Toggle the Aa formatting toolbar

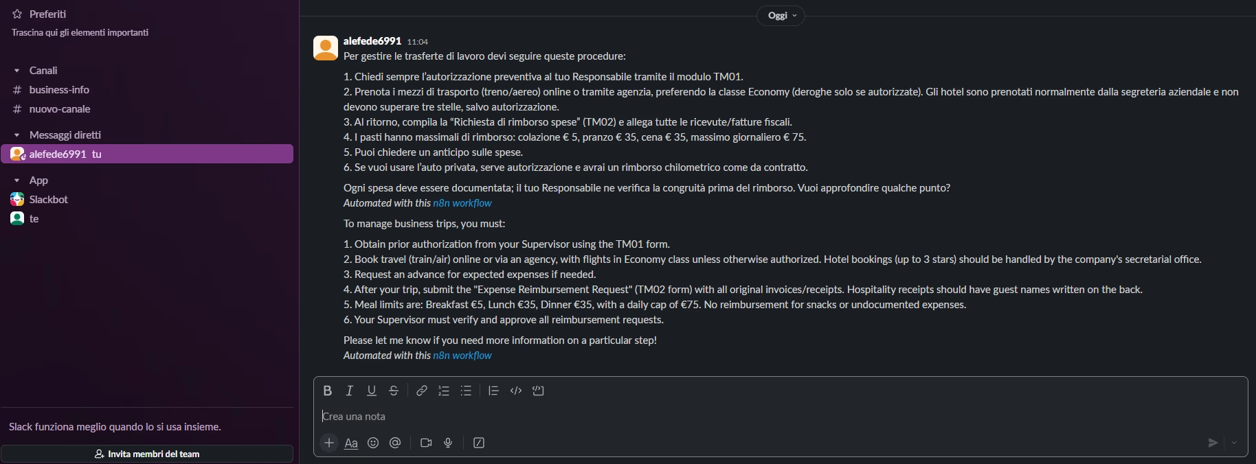click(x=351, y=443)
